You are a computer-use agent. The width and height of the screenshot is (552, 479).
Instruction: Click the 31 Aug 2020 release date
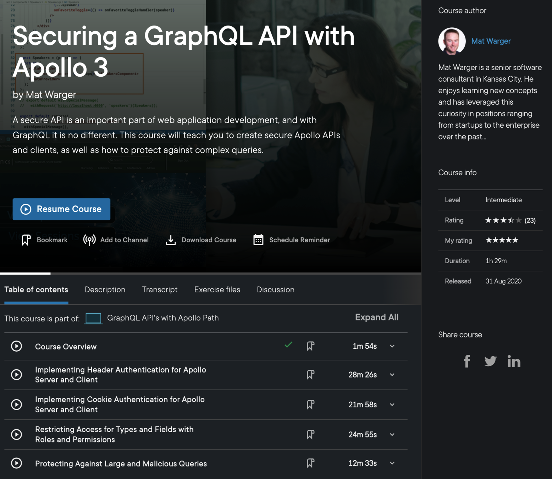(503, 281)
